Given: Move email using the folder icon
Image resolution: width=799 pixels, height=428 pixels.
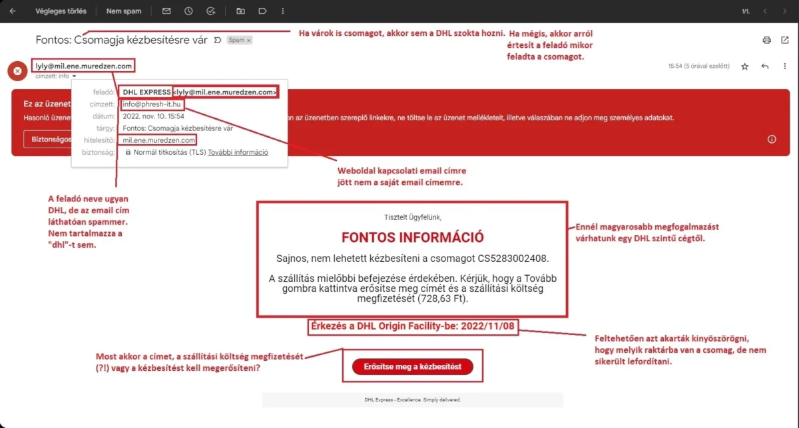Looking at the screenshot, I should (x=240, y=11).
